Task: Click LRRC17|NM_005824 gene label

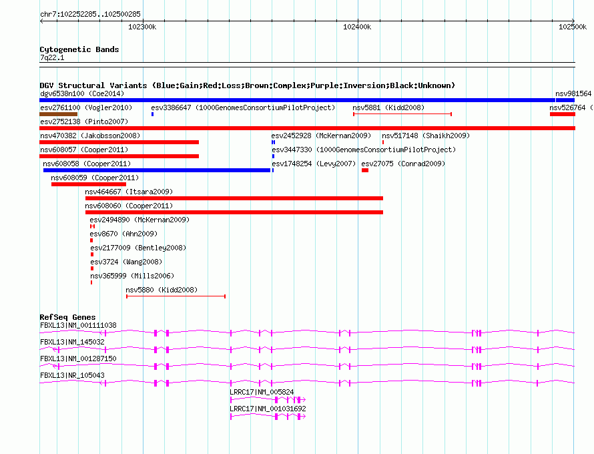Action: coord(262,392)
